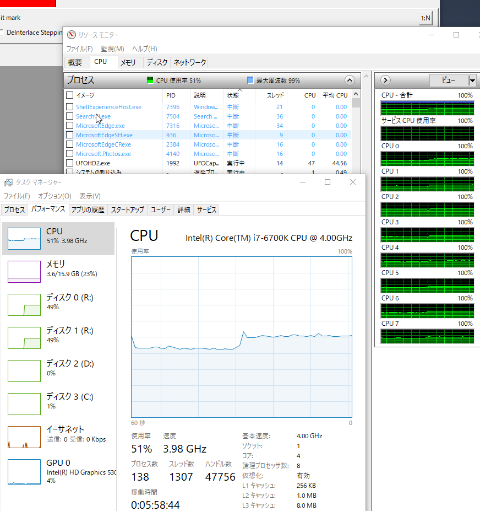Screen dimensions: 480x511
Task: Open Resource Monitor Help (ヘルプ) menu
Action: pos(144,49)
